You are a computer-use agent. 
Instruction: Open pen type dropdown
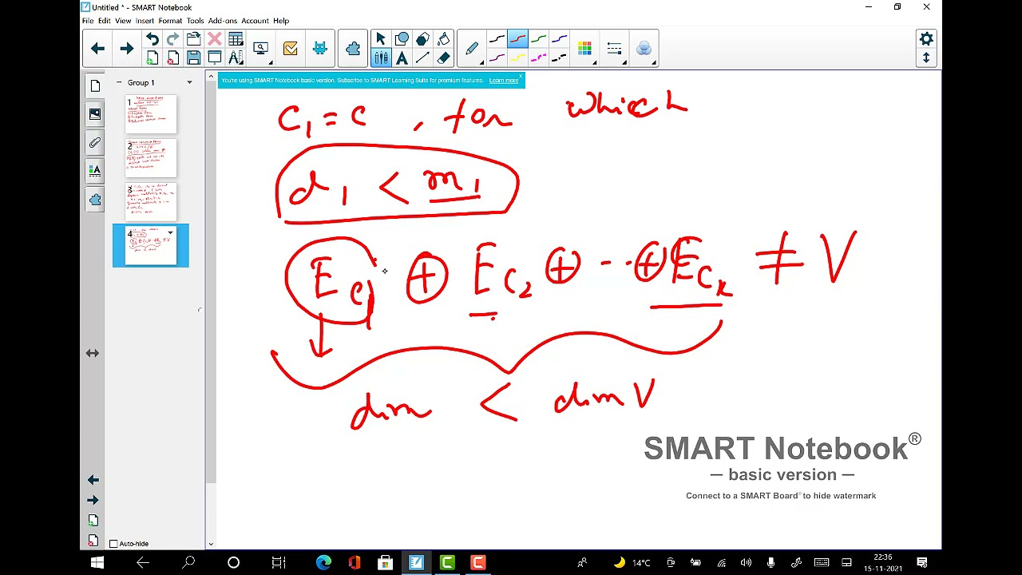click(472, 49)
